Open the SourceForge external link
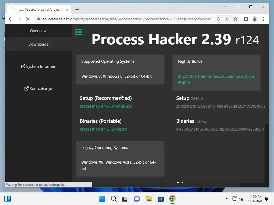Screen dimensions: 274x205 38,89
